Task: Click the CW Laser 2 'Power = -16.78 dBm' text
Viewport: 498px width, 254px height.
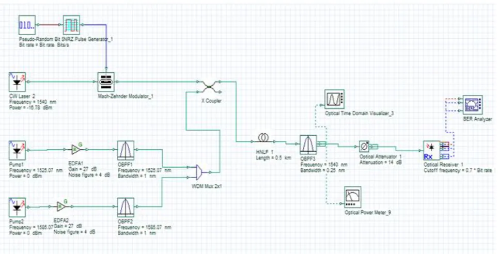Action: tap(31, 108)
